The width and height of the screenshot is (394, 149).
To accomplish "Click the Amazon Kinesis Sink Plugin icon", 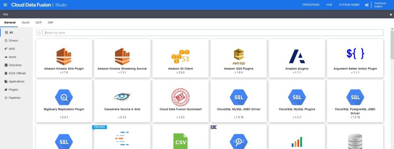I will pos(64,57).
